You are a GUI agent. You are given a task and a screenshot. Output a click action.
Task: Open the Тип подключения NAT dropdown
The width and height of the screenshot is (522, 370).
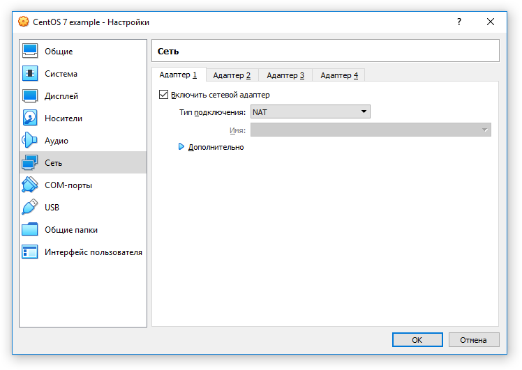point(311,112)
